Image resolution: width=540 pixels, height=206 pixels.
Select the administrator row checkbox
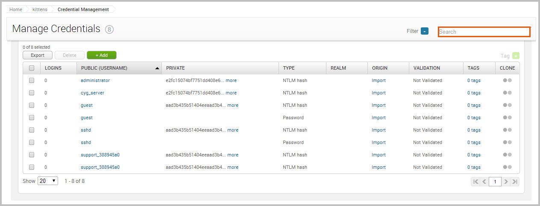click(x=32, y=80)
